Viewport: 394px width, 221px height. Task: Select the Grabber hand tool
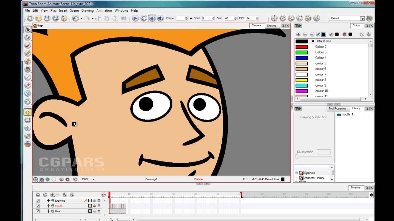28,101
